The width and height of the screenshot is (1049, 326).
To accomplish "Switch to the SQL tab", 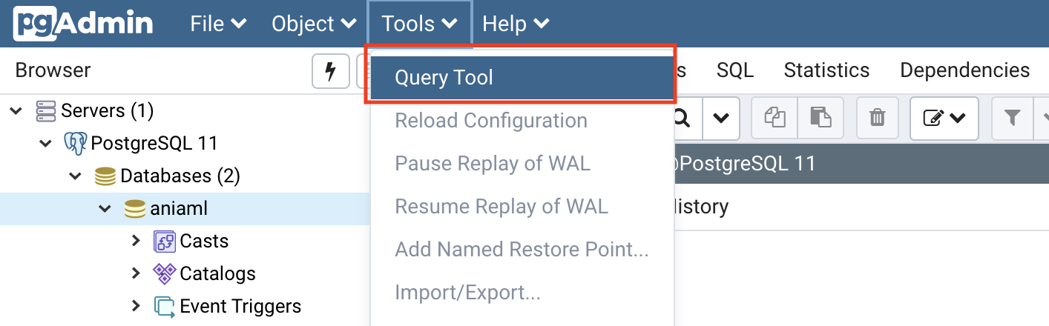I will (735, 70).
